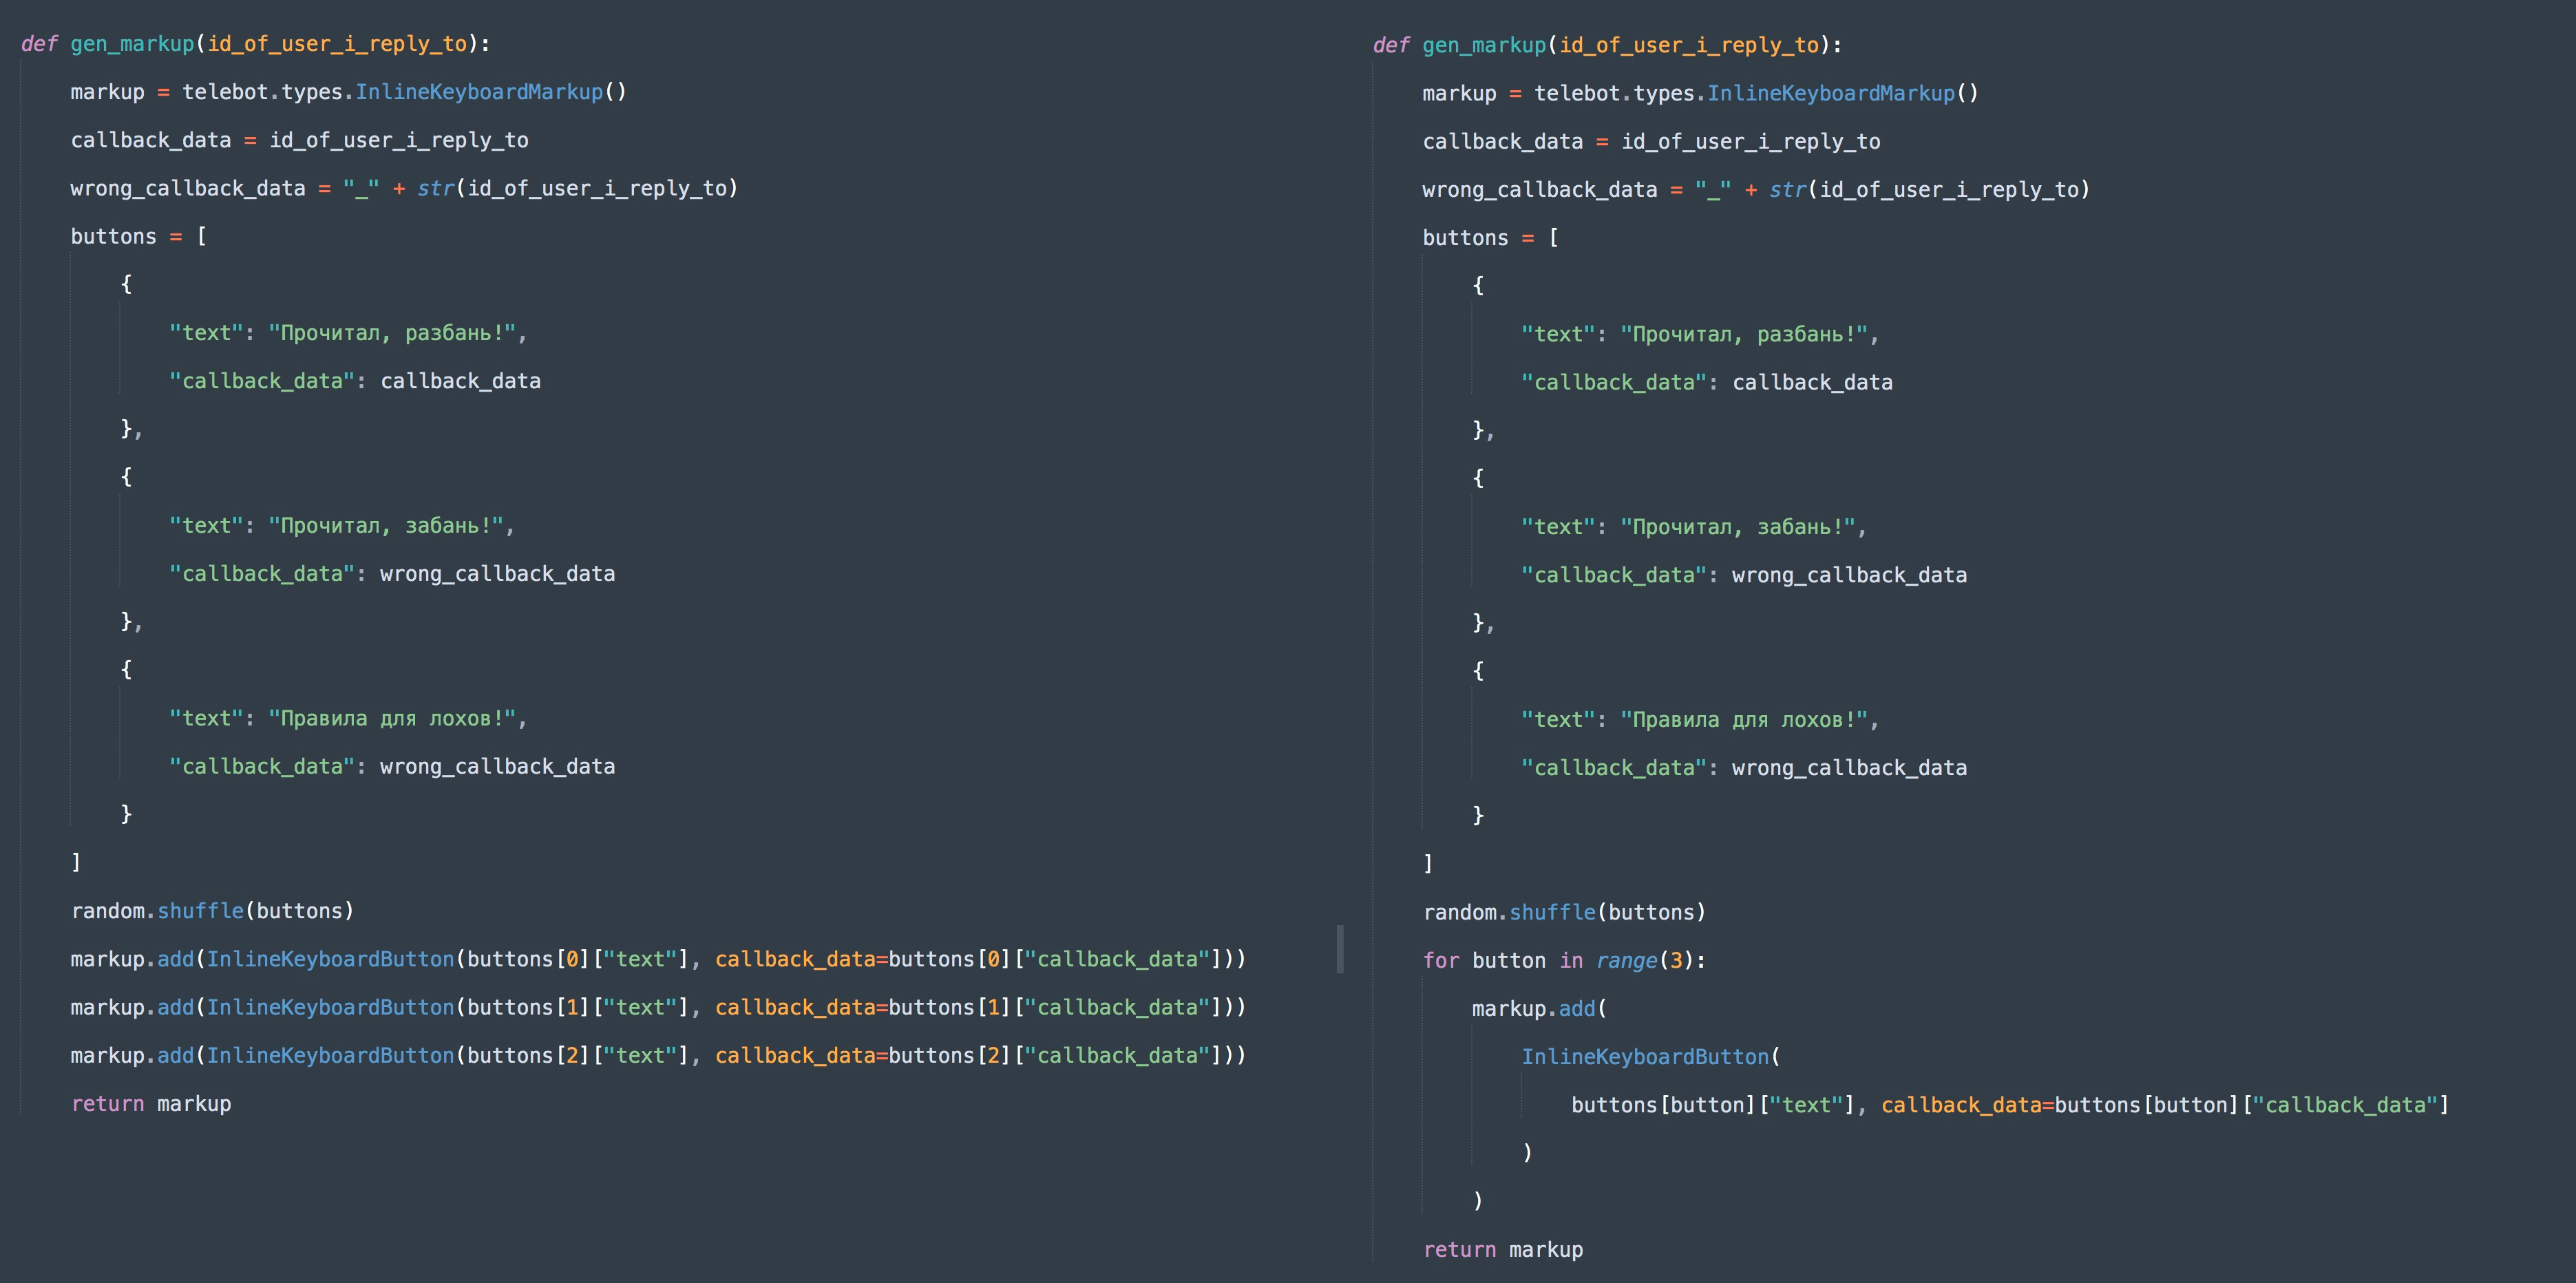Click 'buttons = [' in the left pane

(x=139, y=237)
